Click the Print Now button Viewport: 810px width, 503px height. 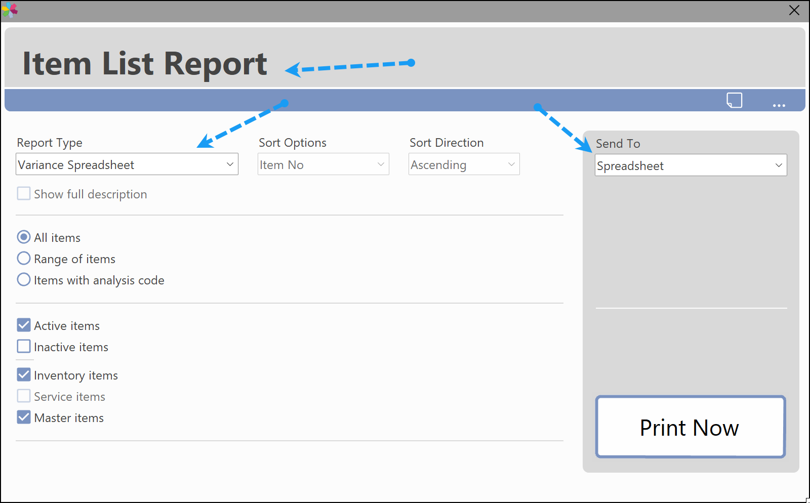691,427
